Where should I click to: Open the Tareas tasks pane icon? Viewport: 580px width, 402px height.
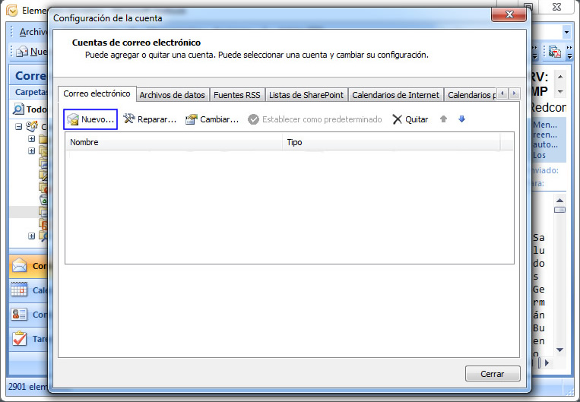[21, 339]
